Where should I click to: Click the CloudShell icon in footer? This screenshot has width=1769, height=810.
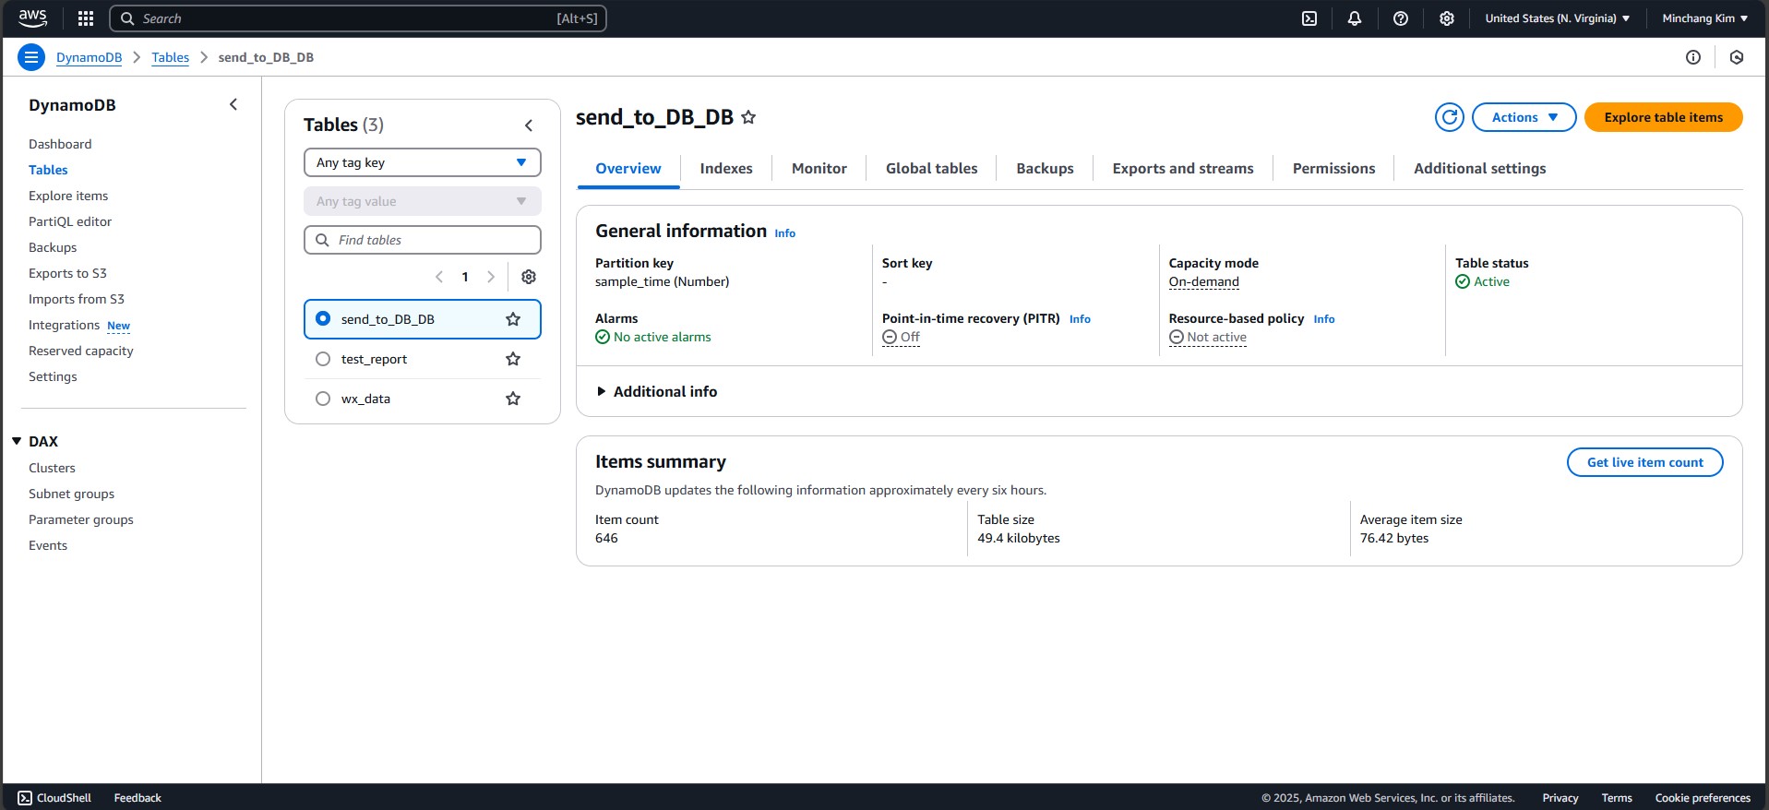click(x=25, y=798)
